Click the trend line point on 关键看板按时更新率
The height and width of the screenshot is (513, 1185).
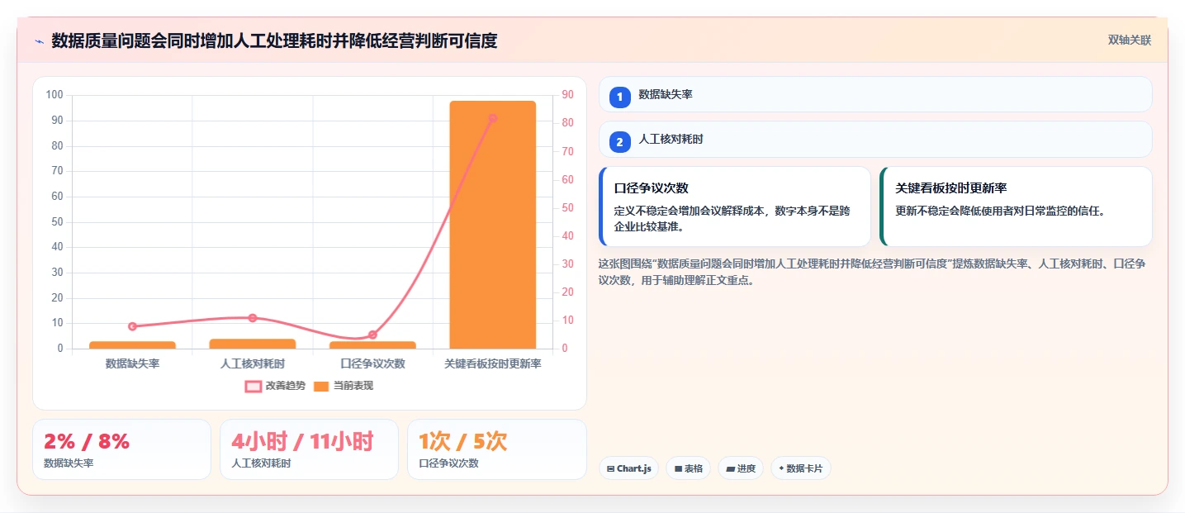(x=493, y=119)
